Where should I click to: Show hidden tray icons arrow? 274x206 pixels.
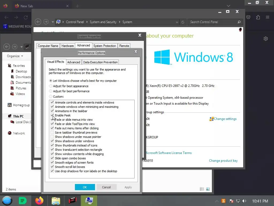[217, 201]
